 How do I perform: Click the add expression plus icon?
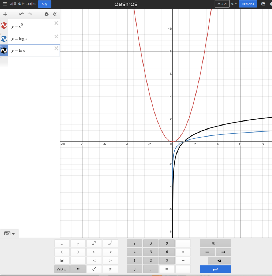5,14
